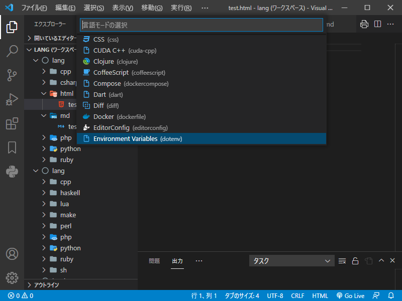Click the VS Code logo icon
Screen dimensions: 402x301
tap(9, 8)
